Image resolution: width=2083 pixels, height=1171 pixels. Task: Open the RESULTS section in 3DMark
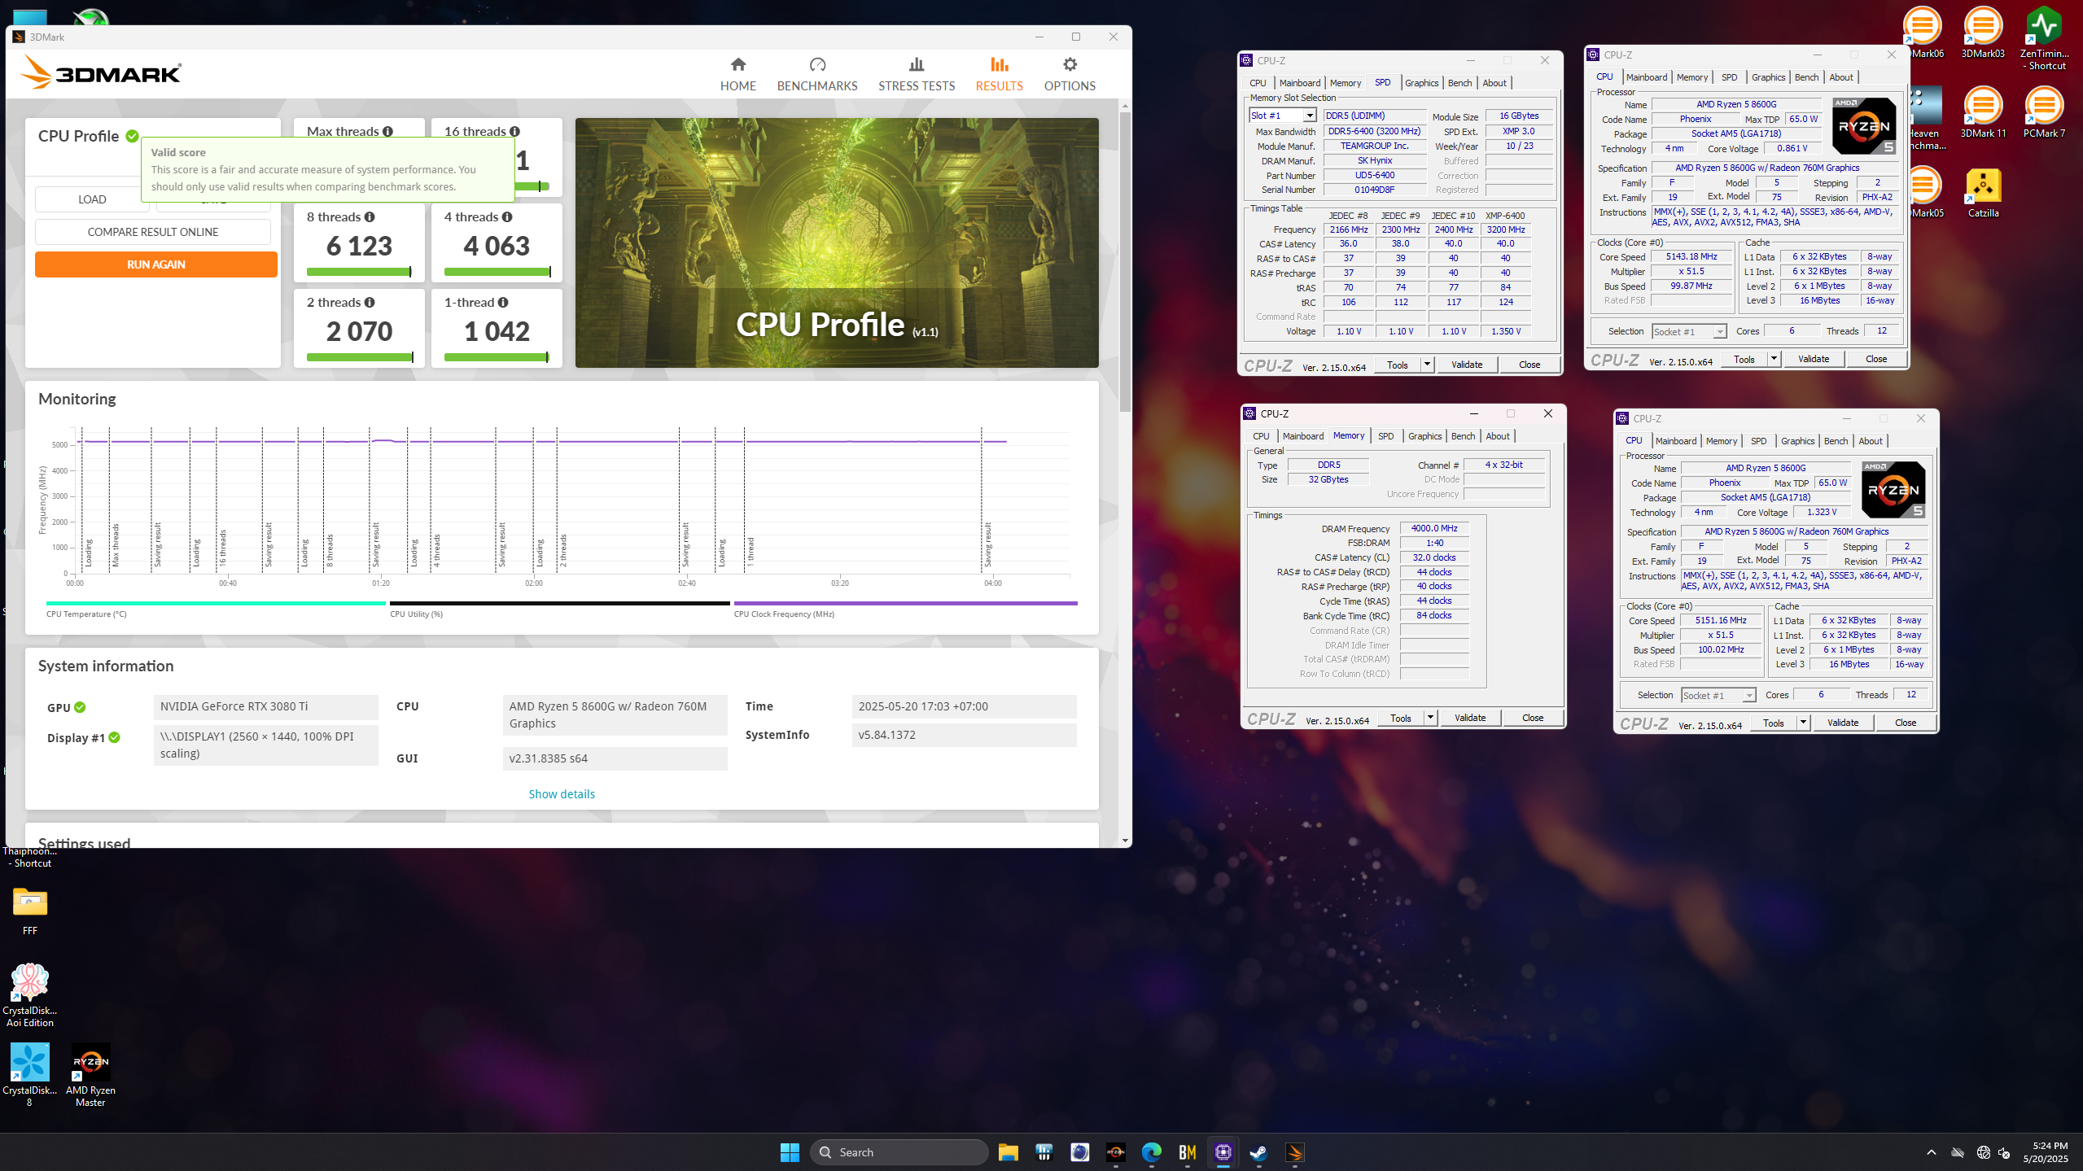[x=999, y=73]
